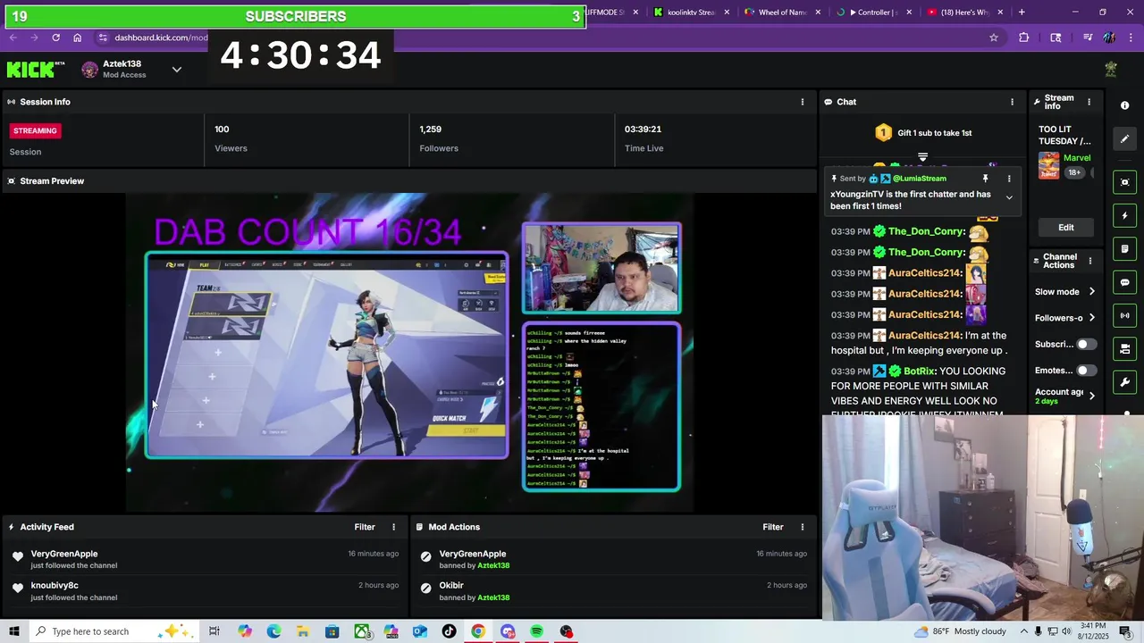Expand the pinned message chevron

1009,197
